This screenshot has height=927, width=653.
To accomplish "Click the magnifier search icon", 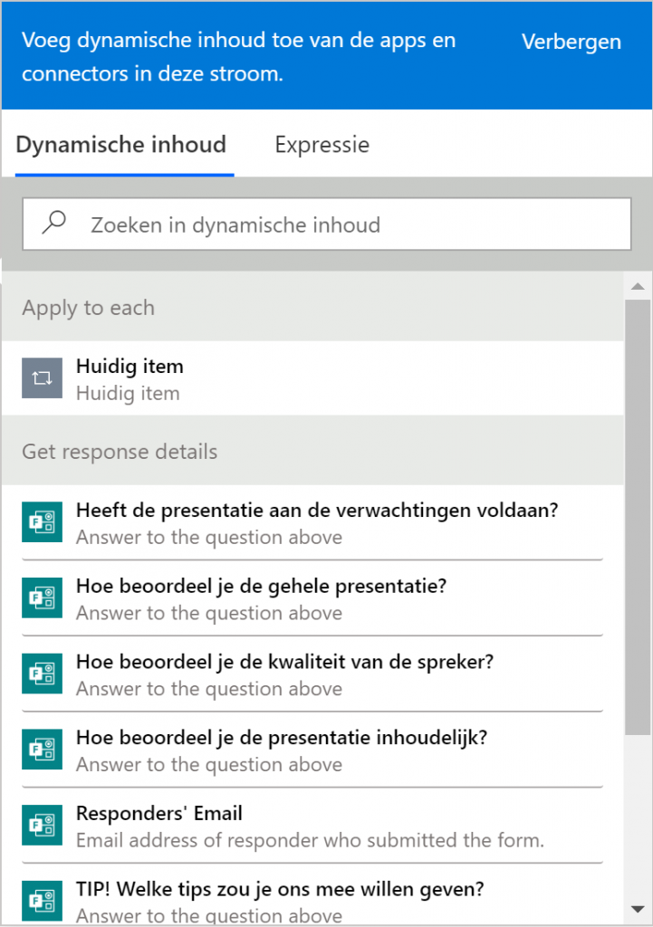I will (53, 223).
